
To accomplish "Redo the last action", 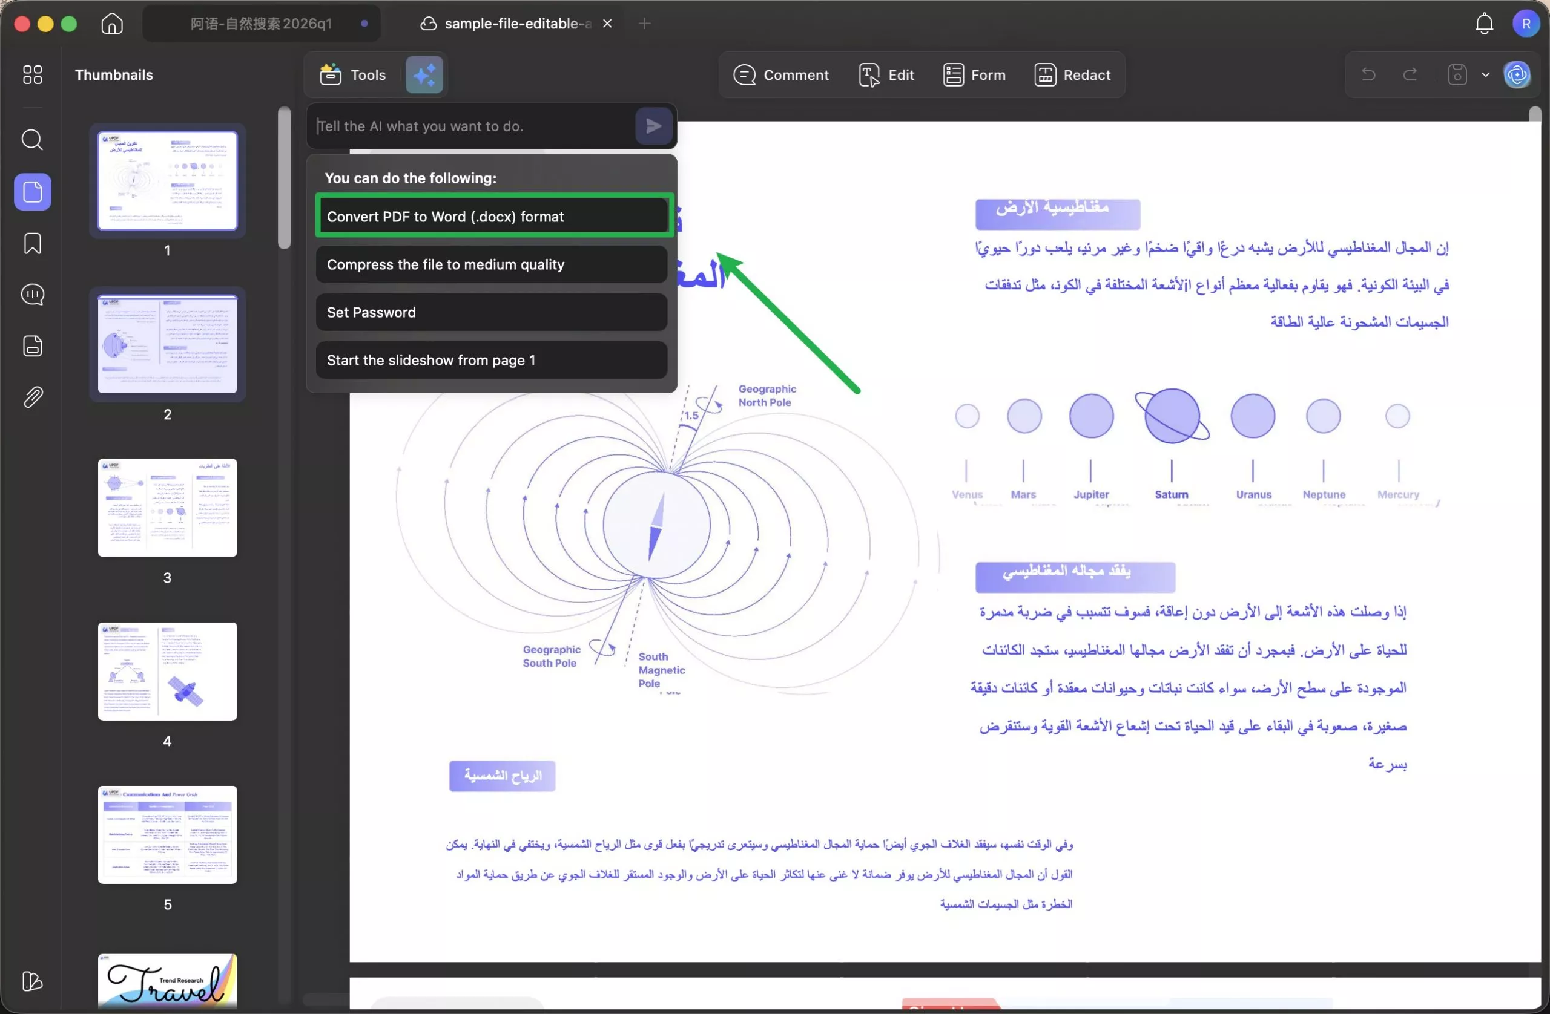I will [1410, 74].
